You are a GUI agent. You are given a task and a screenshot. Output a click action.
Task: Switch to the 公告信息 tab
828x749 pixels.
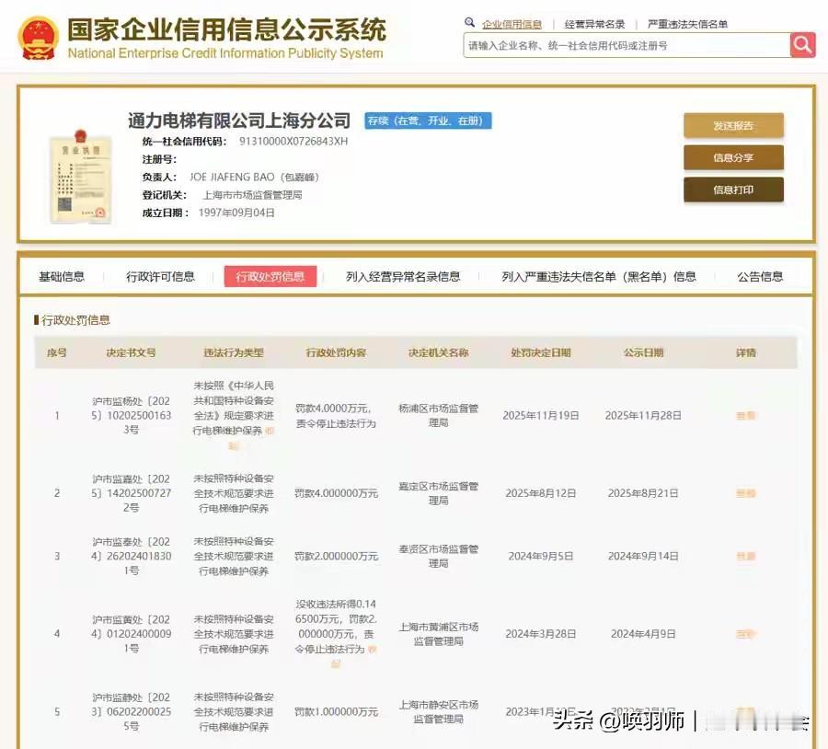point(760,276)
